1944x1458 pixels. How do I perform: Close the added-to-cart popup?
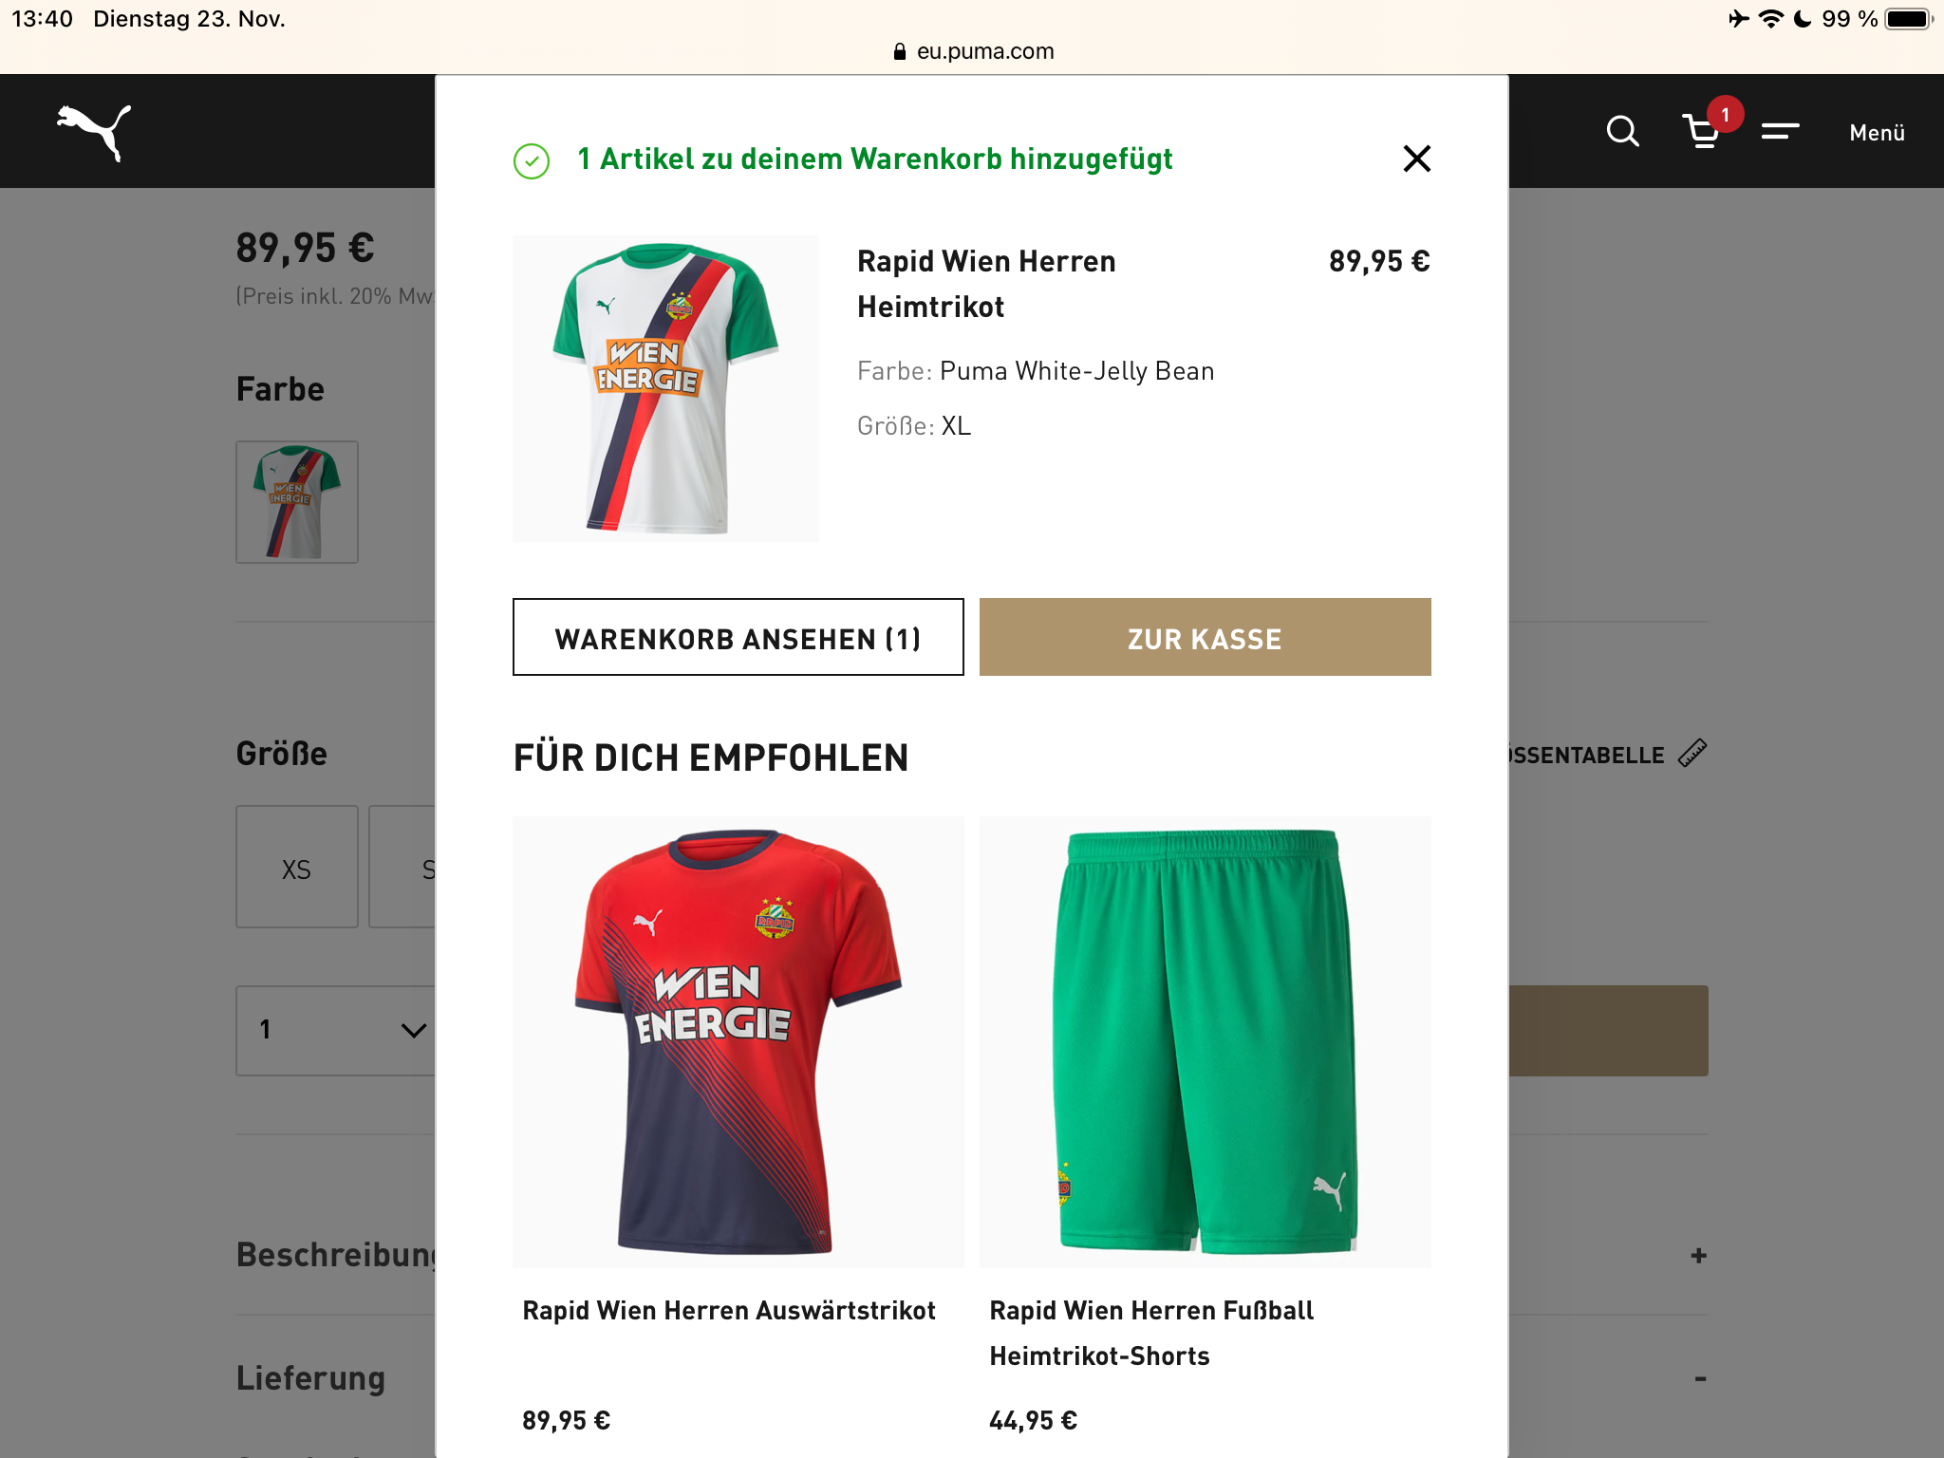tap(1416, 159)
